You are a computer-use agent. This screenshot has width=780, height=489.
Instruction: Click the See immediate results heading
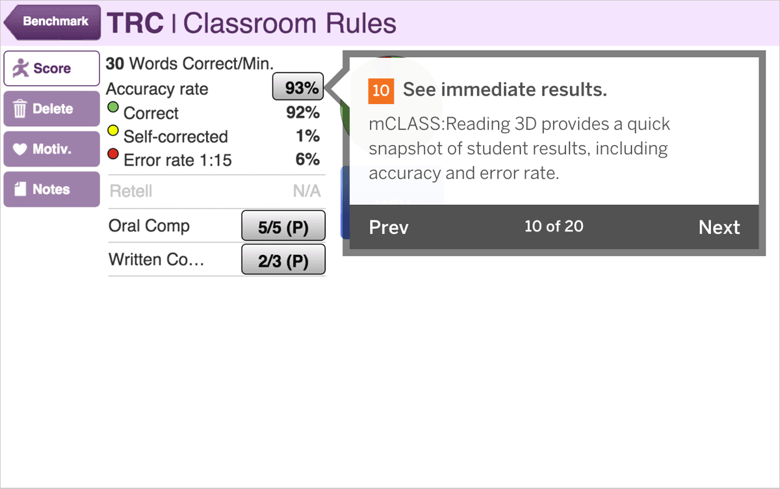click(504, 90)
